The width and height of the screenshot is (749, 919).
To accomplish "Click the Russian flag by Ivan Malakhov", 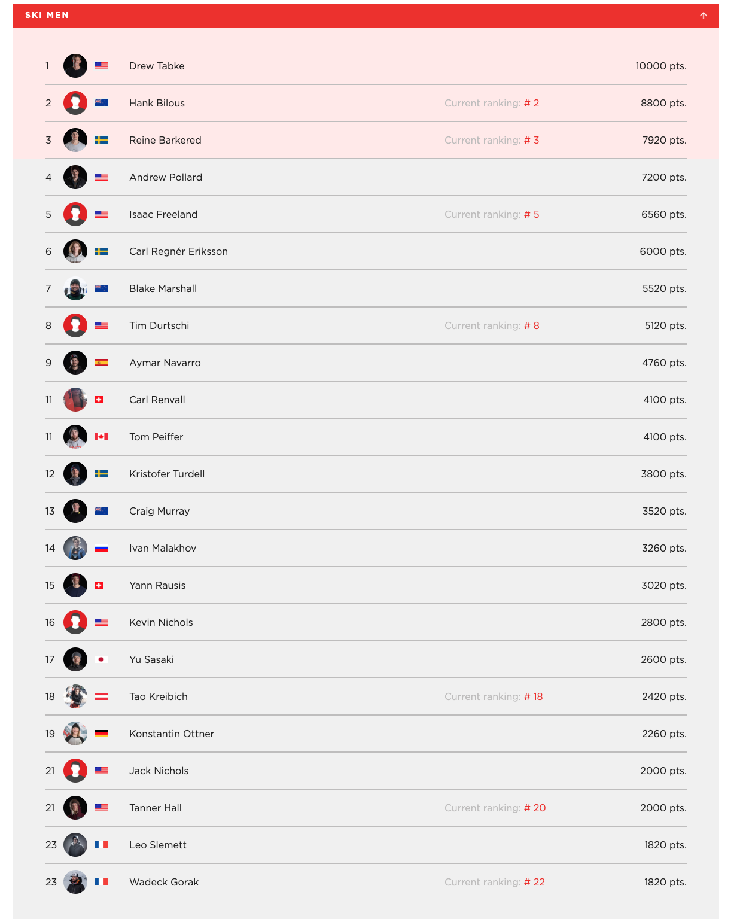I will pyautogui.click(x=101, y=548).
